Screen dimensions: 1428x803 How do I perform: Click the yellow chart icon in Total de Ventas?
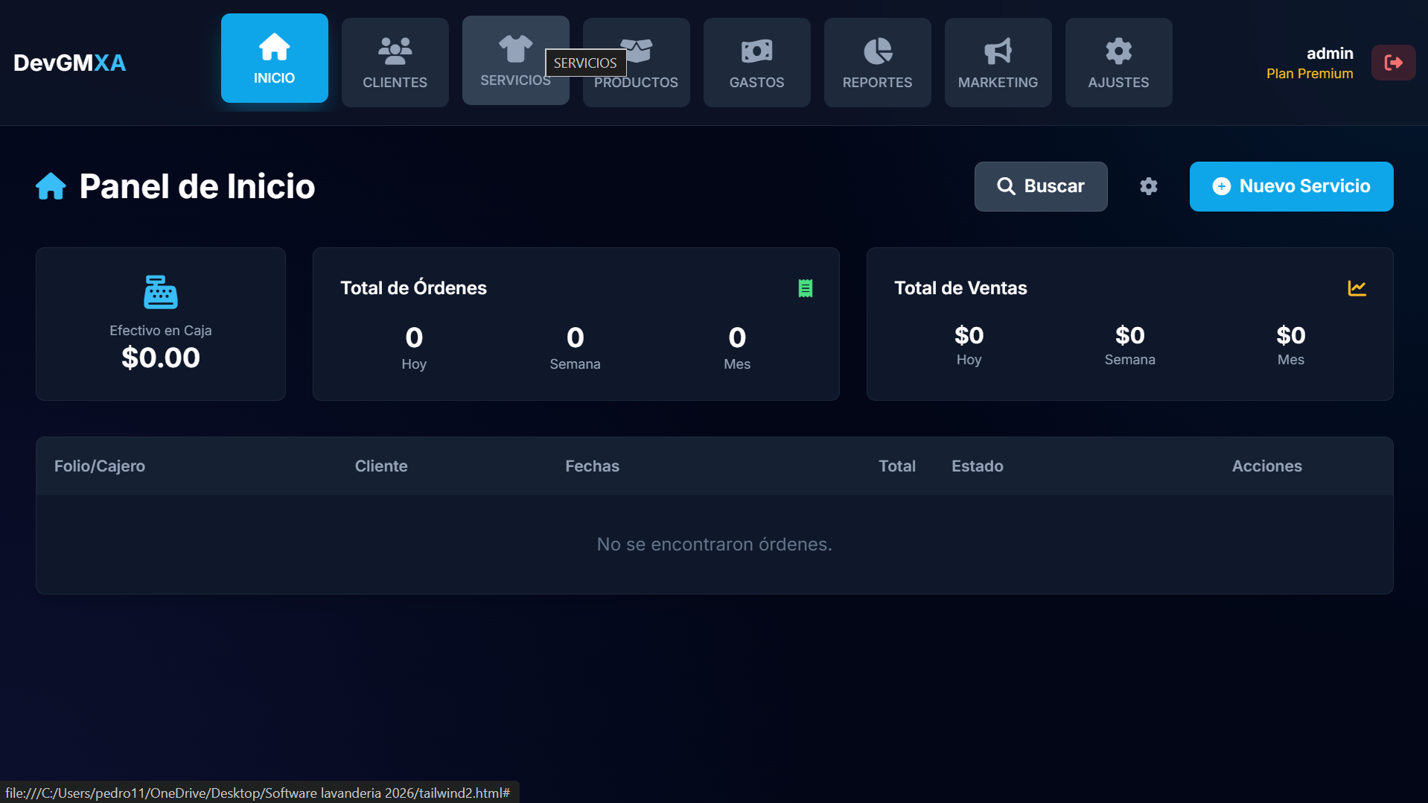(x=1357, y=288)
